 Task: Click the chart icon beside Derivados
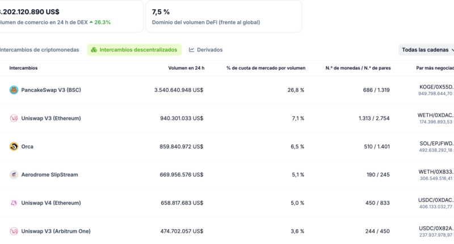click(192, 50)
